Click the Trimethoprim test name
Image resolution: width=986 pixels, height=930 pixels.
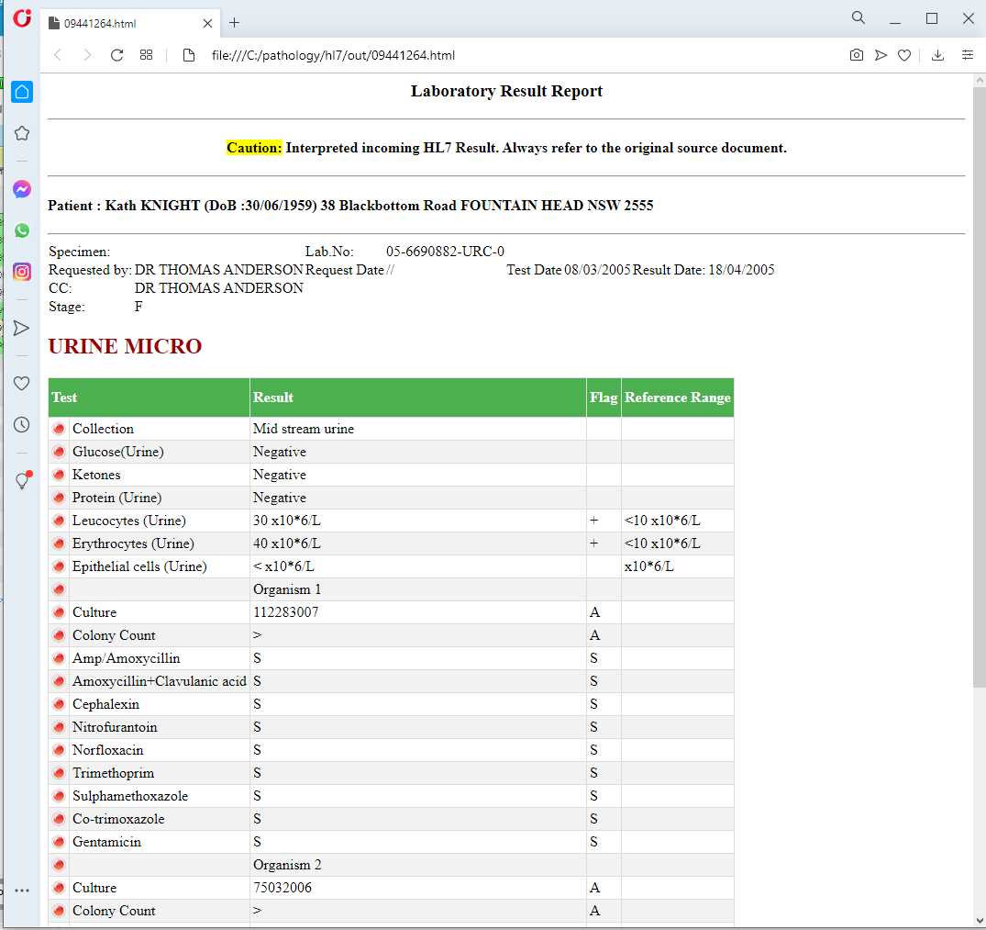coord(113,773)
